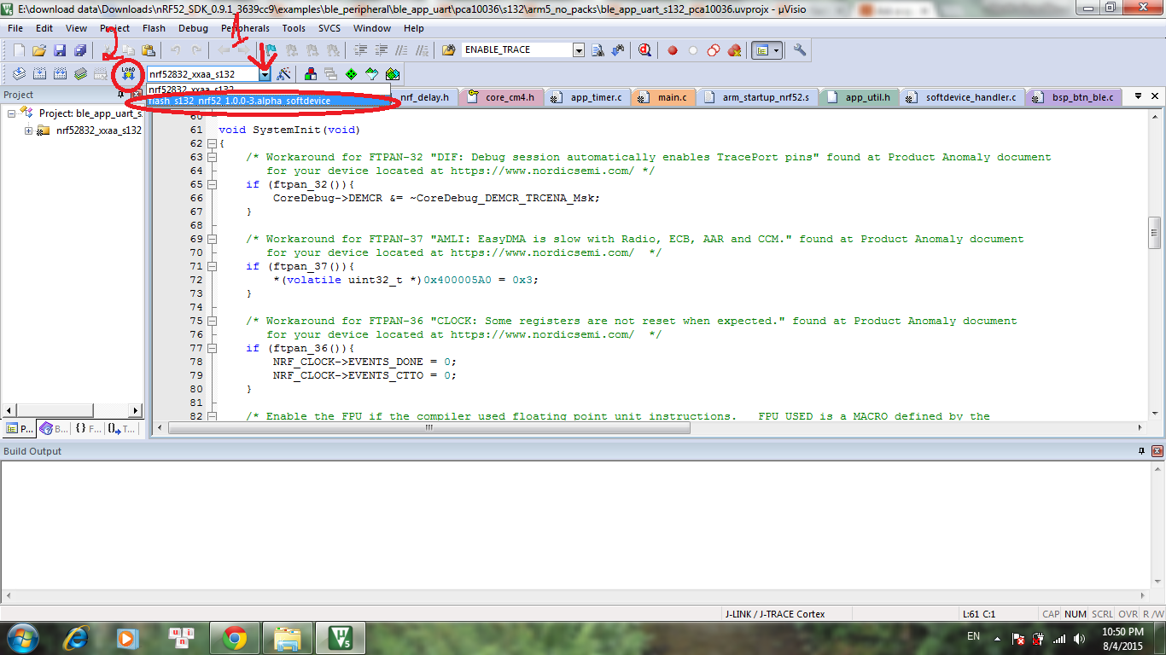Screen dimensions: 1166x655
Task: Switch to the Functions panel tab
Action: click(88, 429)
